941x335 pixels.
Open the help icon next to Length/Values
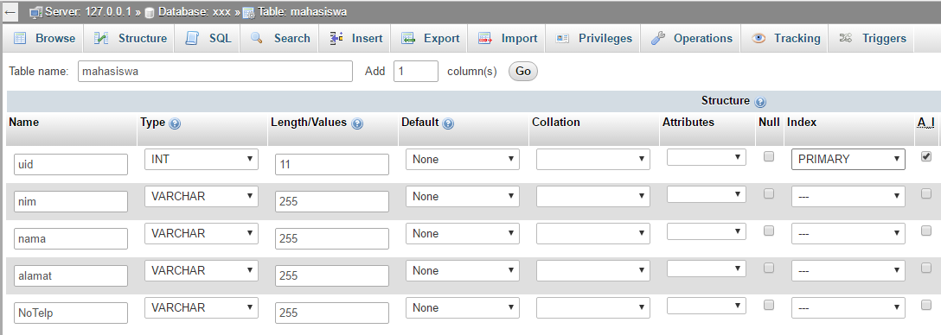(x=357, y=124)
